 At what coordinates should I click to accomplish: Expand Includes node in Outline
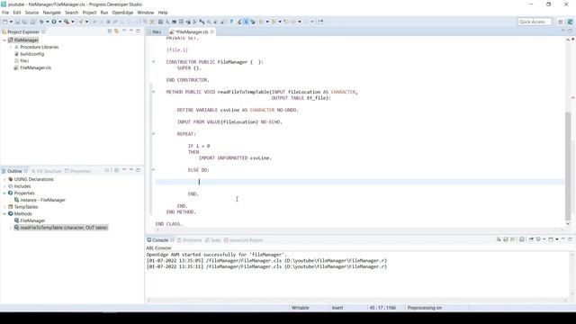click(x=4, y=186)
